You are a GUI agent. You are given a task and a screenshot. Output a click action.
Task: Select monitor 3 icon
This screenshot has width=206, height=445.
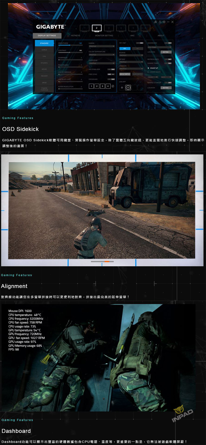pos(109,28)
